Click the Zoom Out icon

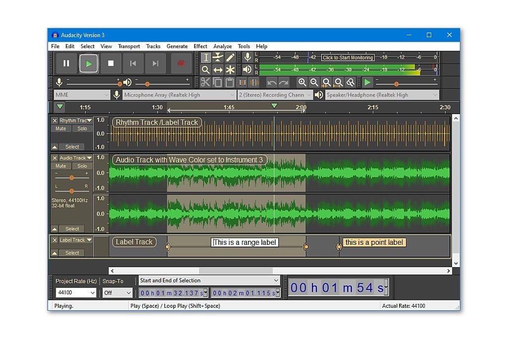314,82
